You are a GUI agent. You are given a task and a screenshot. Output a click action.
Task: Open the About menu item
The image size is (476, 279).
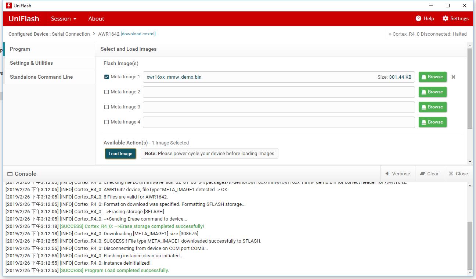pos(96,18)
